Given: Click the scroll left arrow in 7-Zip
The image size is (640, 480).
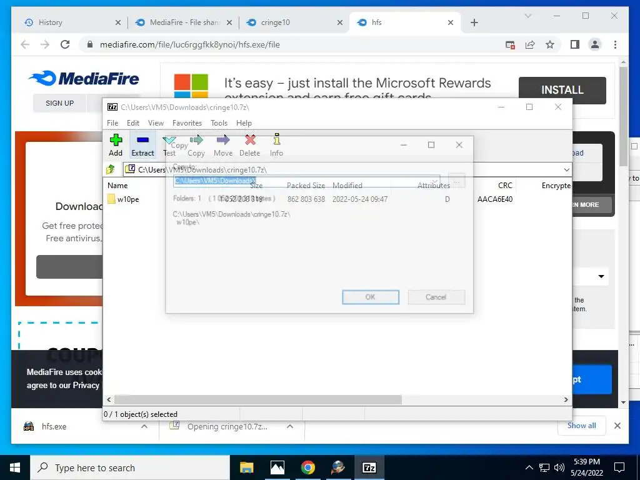Looking at the screenshot, I should [109, 399].
